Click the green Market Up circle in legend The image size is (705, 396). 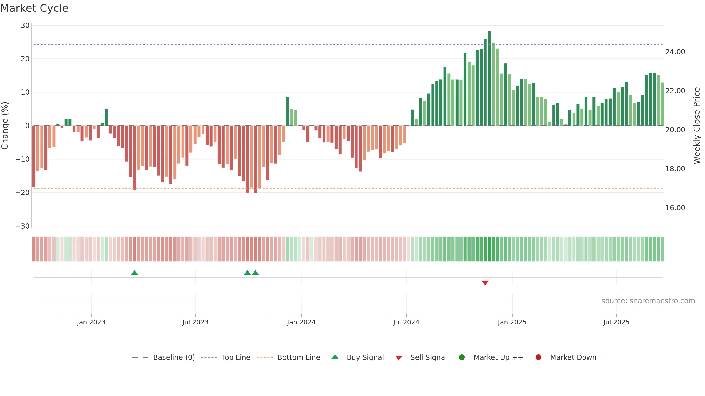tap(462, 357)
